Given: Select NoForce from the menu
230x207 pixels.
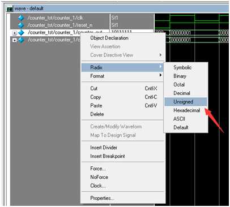Looking at the screenshot, I should point(99,177).
